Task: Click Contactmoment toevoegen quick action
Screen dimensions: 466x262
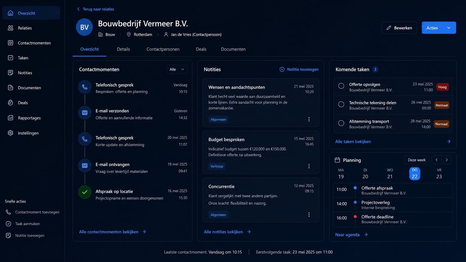Action: click(x=33, y=212)
